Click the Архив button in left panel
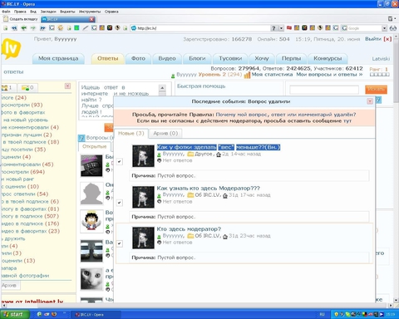 pyautogui.click(x=9, y=285)
